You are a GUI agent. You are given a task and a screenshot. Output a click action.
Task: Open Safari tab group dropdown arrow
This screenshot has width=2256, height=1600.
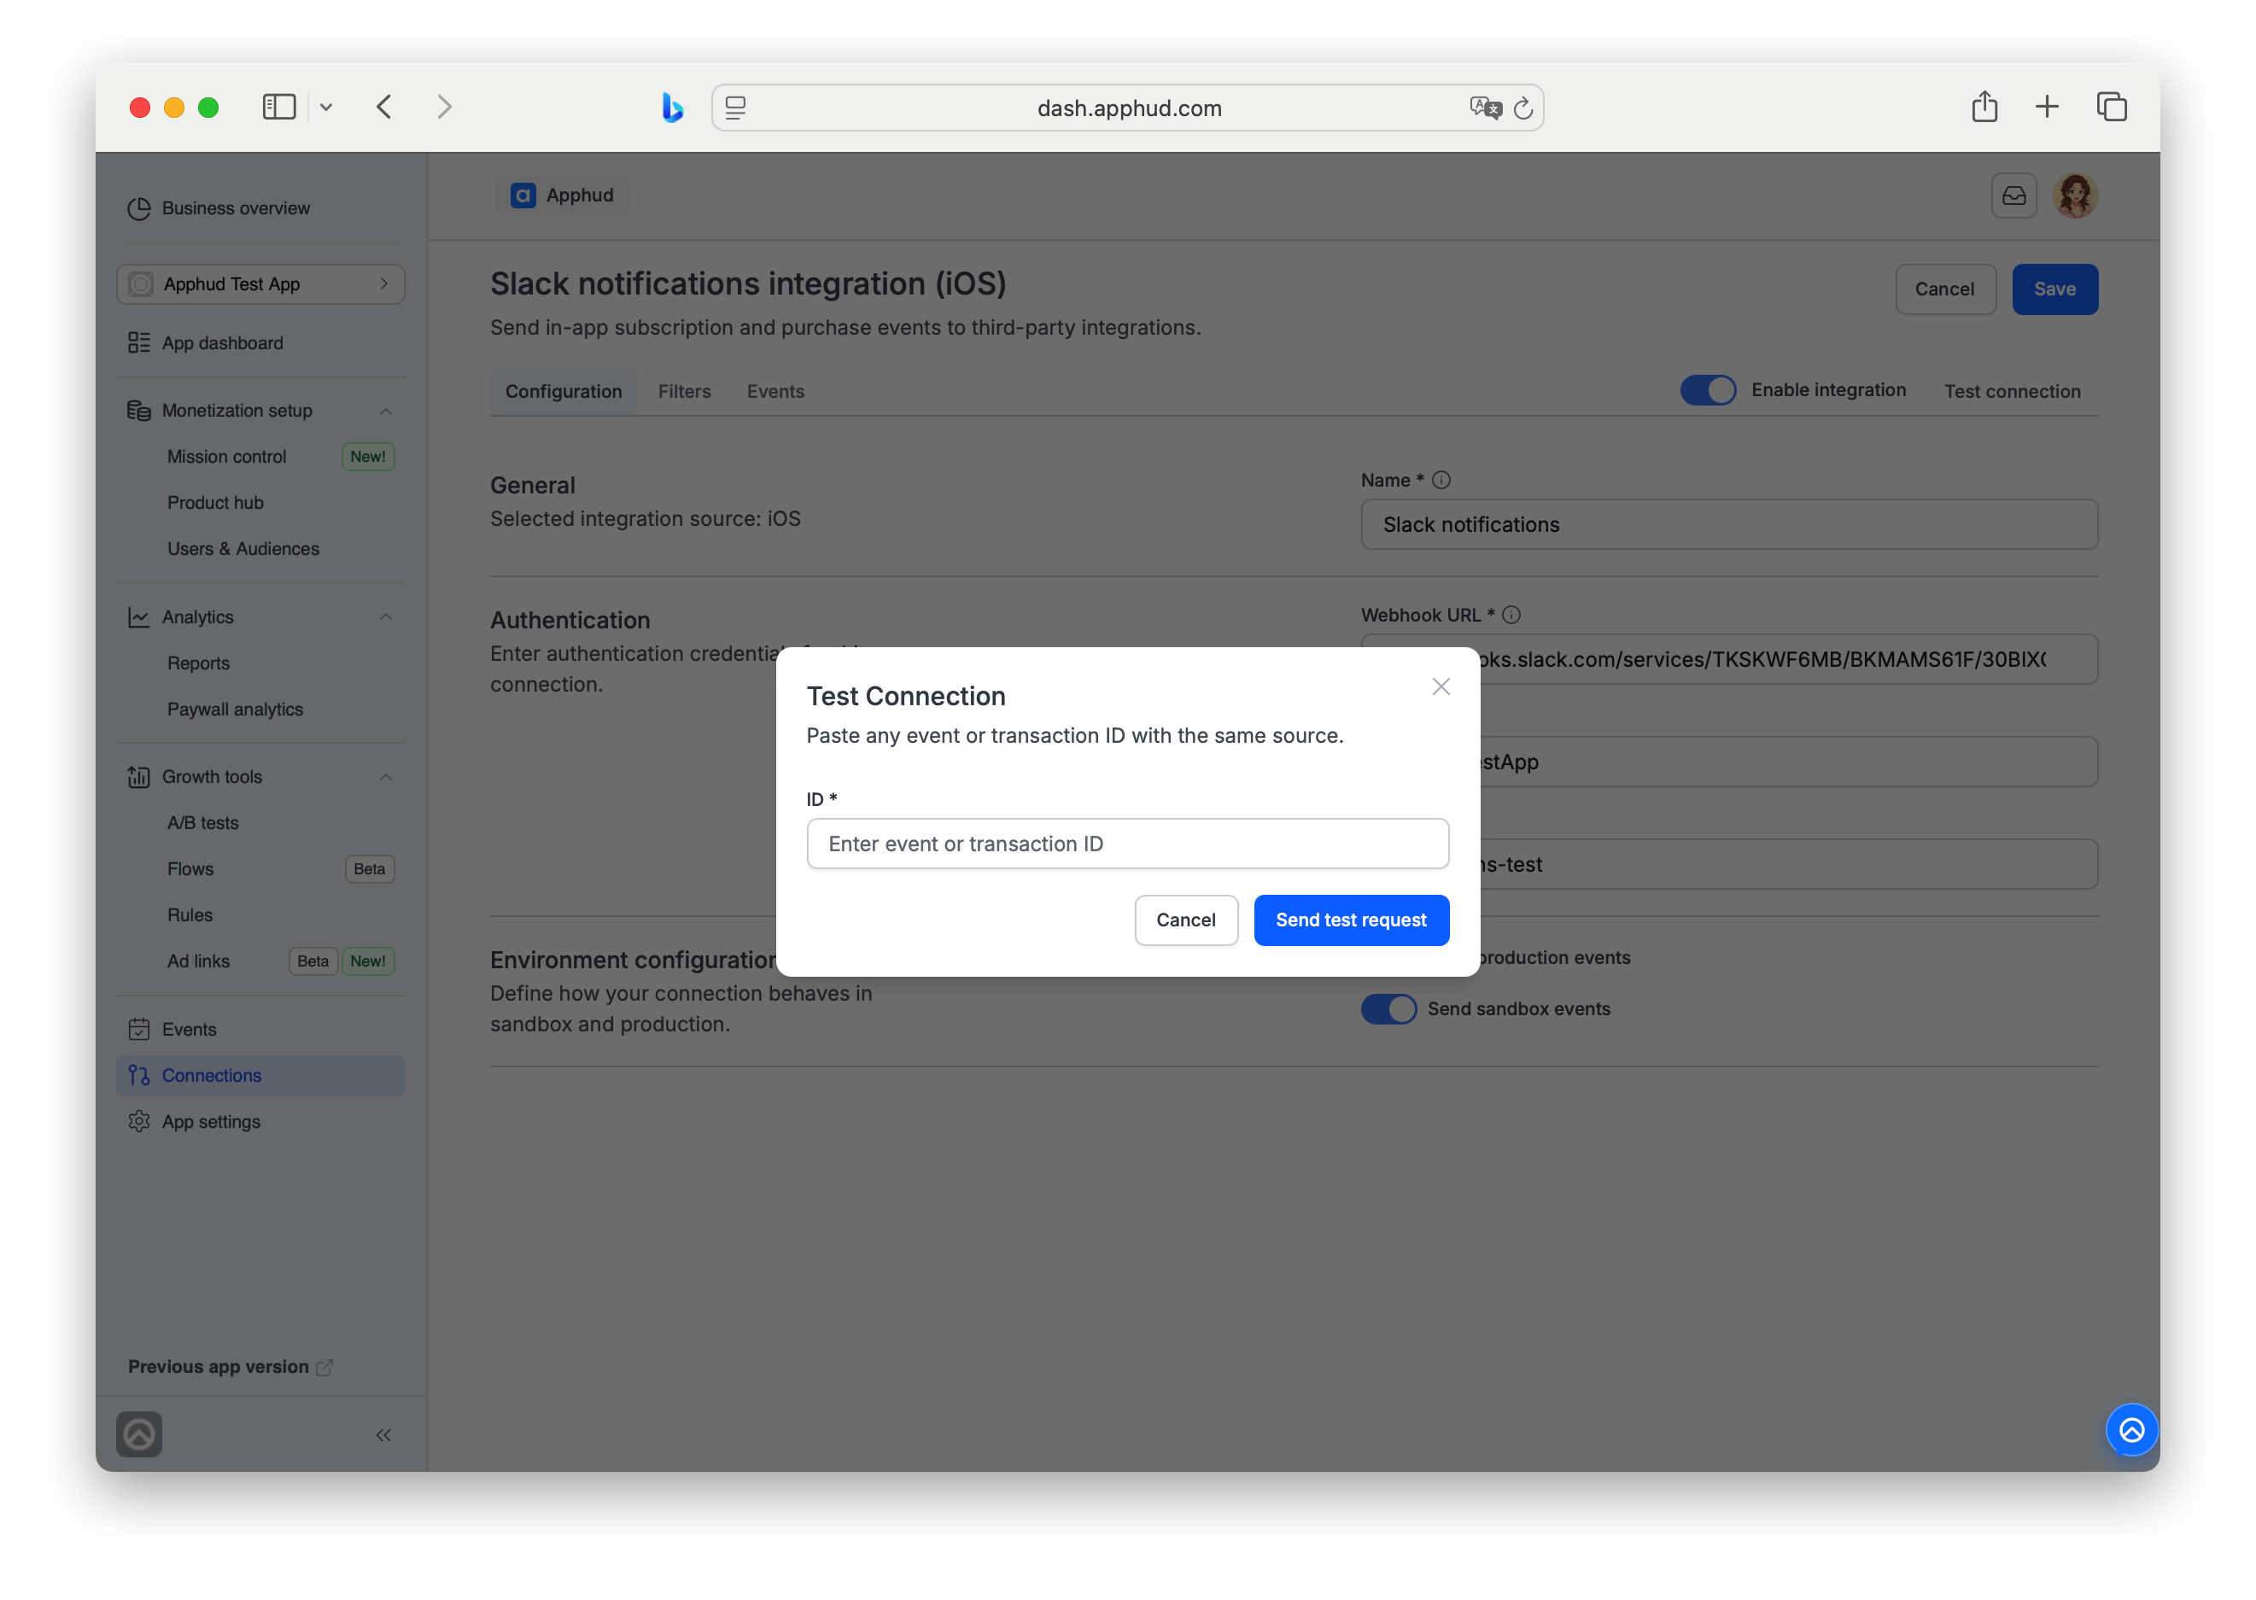pos(326,108)
